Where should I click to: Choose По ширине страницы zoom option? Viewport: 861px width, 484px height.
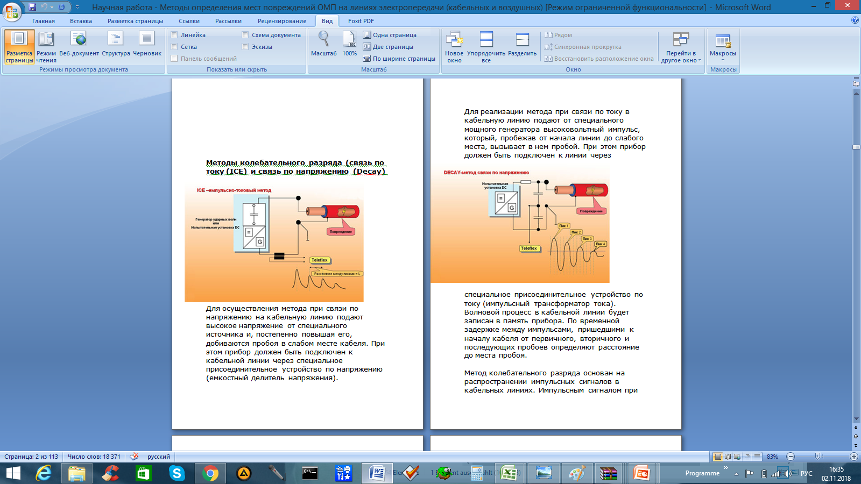[399, 59]
